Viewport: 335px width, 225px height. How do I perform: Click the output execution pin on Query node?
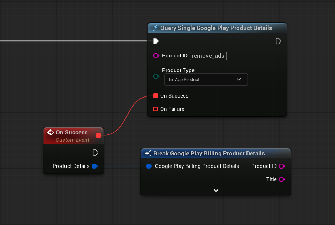[279, 41]
